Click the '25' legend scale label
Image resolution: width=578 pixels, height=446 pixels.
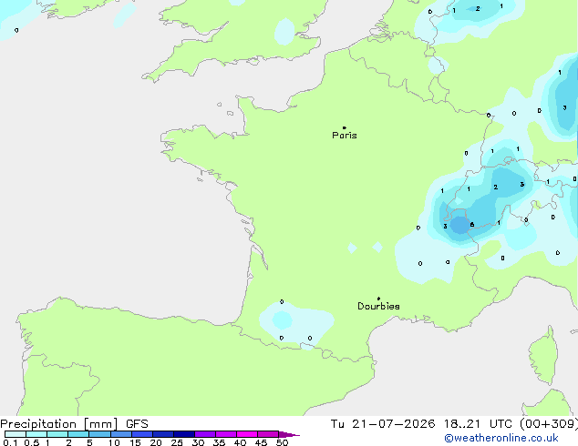pyautogui.click(x=177, y=442)
